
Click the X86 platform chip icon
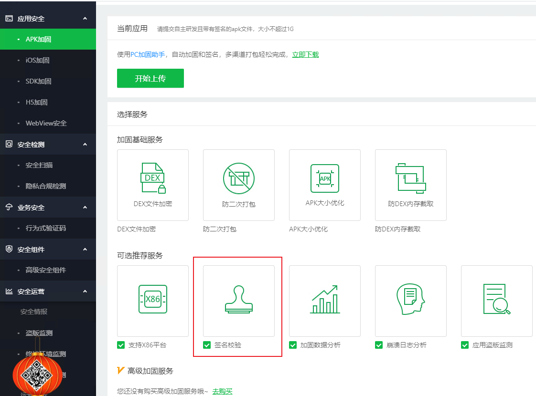(x=152, y=299)
